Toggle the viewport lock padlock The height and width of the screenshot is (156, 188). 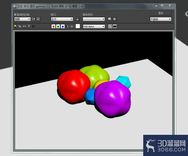[78, 19]
